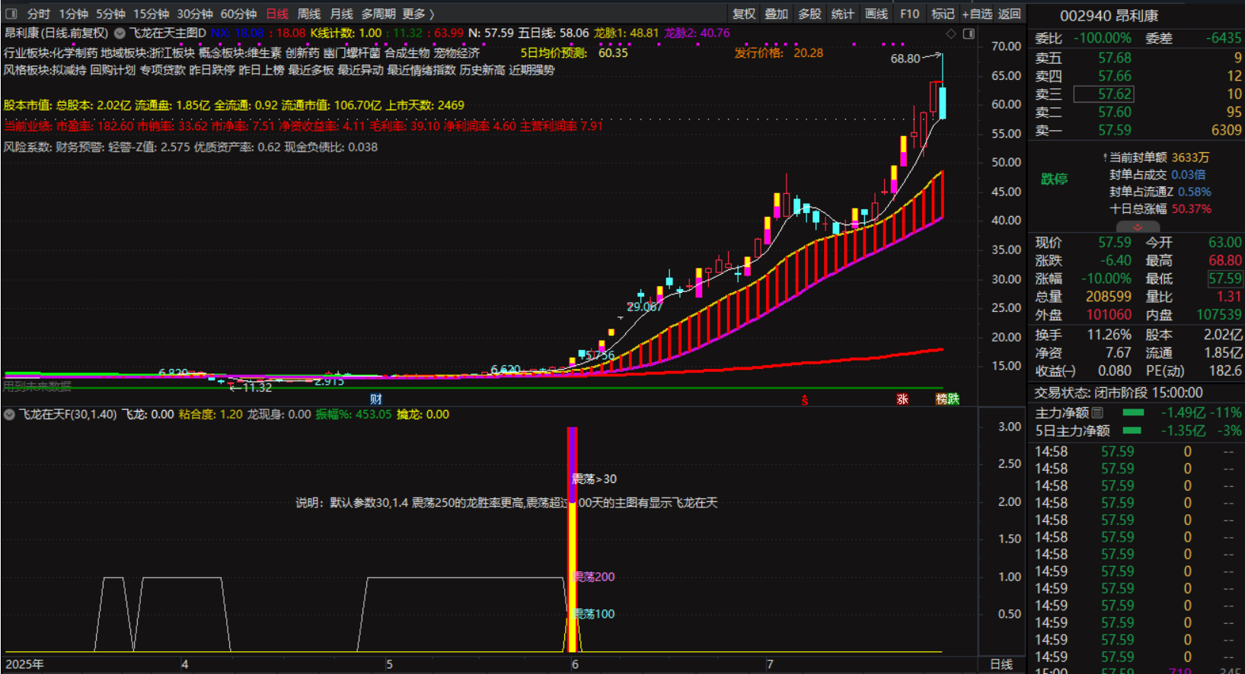
Task: Click the 涨 event marker under the chart
Action: (902, 399)
